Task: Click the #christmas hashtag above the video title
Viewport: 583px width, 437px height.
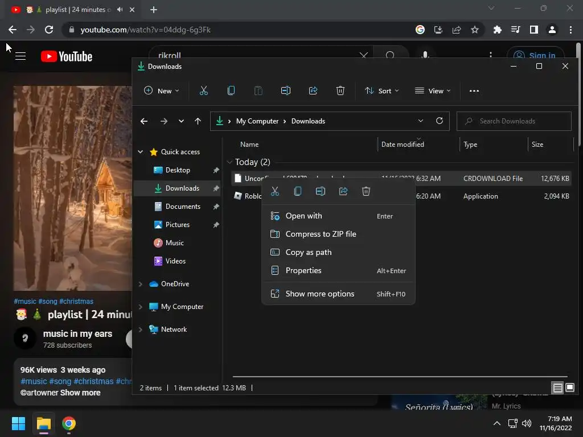Action: [76, 302]
